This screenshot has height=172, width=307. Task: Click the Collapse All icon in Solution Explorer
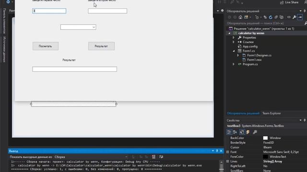point(276,17)
